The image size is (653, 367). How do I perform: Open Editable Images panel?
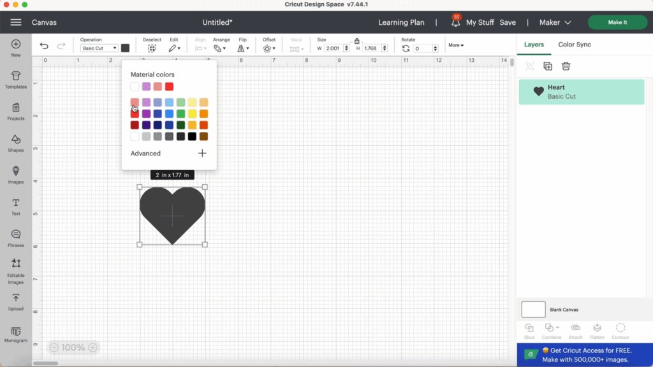pyautogui.click(x=16, y=271)
